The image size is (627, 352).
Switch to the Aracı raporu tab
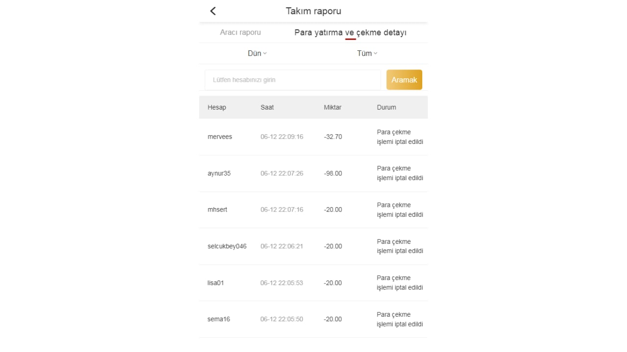coord(240,32)
